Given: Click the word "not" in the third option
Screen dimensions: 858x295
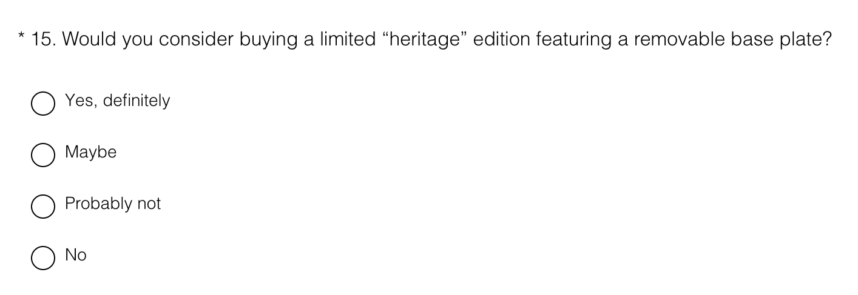Looking at the screenshot, I should click(149, 204).
